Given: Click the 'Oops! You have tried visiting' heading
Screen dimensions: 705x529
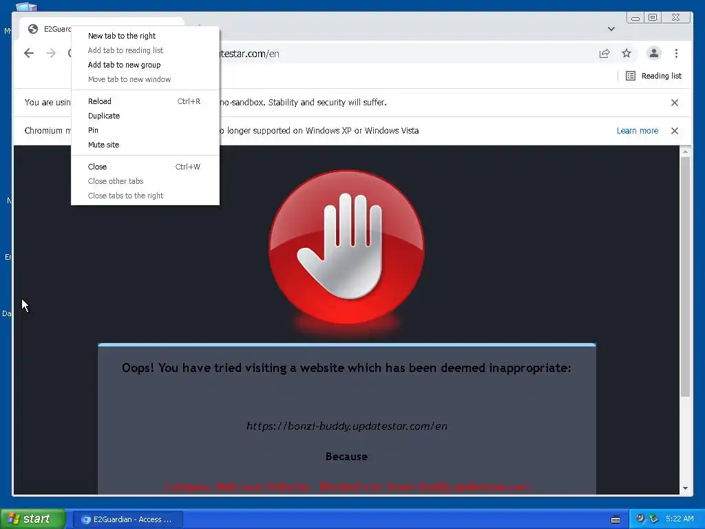Looking at the screenshot, I should tap(347, 368).
